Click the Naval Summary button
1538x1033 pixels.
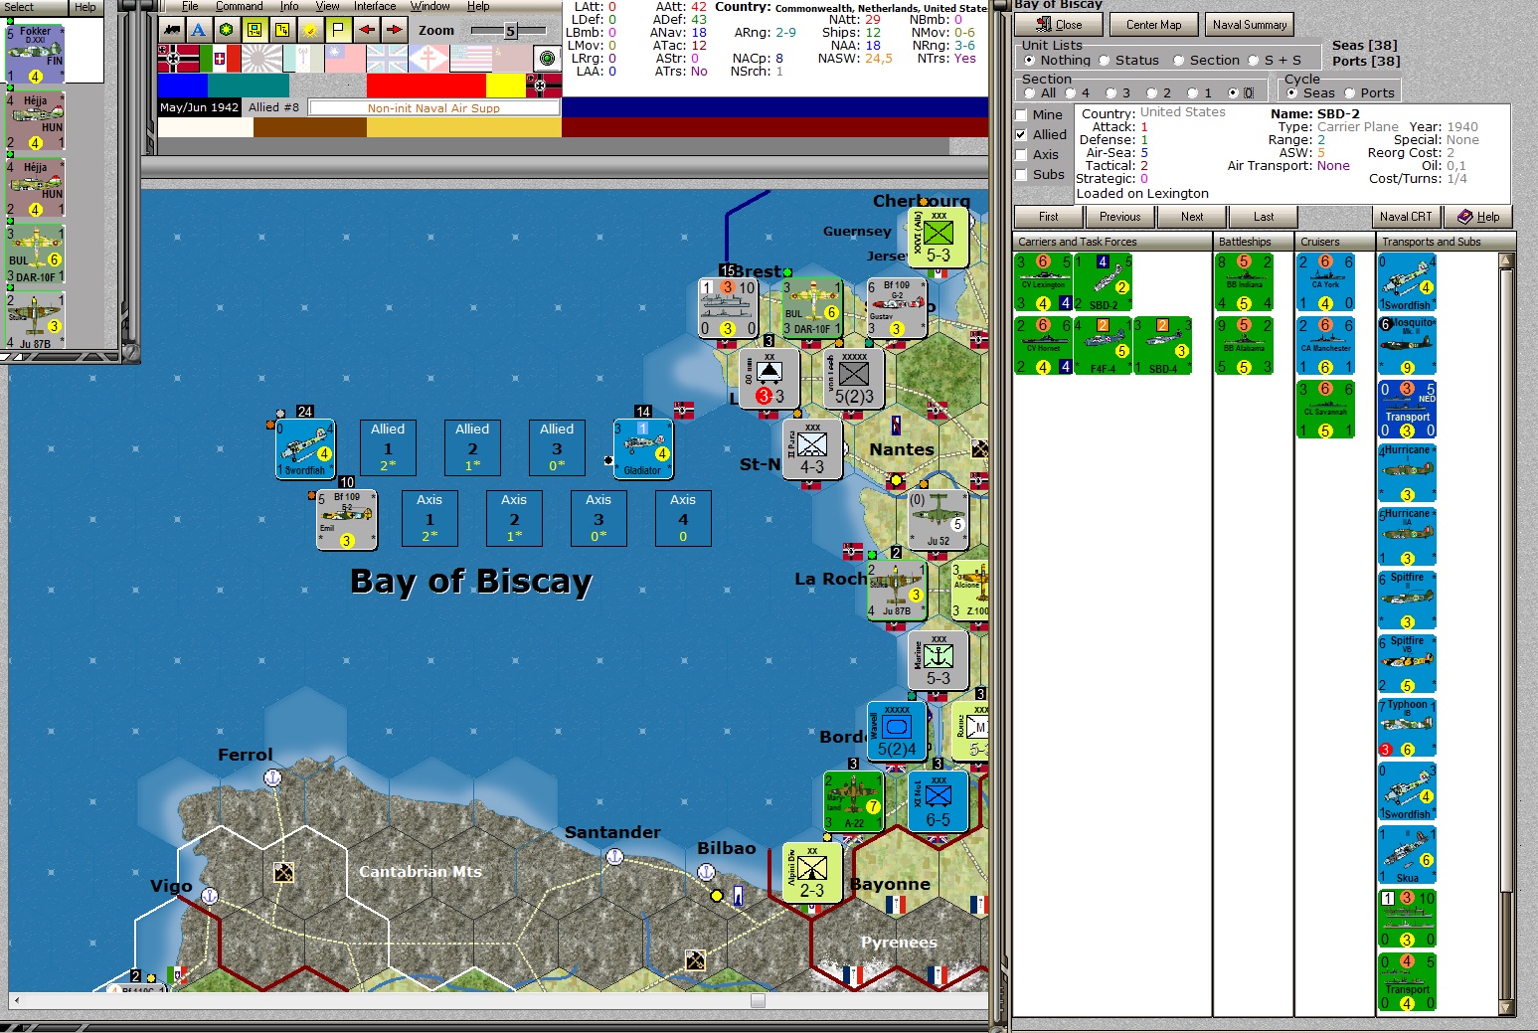click(1250, 25)
